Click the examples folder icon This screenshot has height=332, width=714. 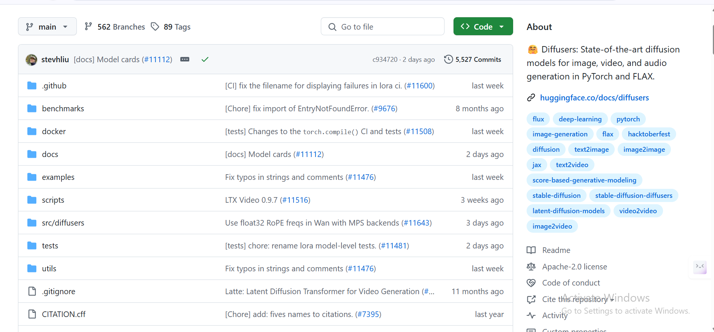coord(32,177)
